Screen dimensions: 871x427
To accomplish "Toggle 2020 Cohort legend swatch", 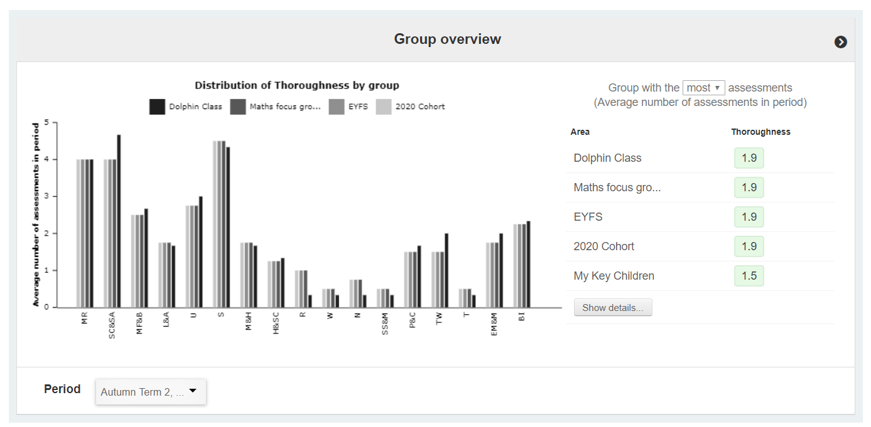I will click(384, 107).
